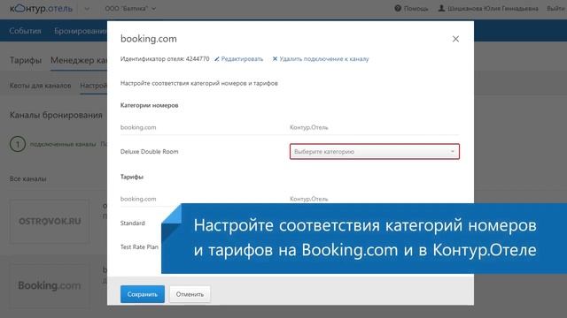Image resolution: width=567 pixels, height=318 pixels.
Task: Click the Test Rate Plan row label
Action: (x=139, y=247)
